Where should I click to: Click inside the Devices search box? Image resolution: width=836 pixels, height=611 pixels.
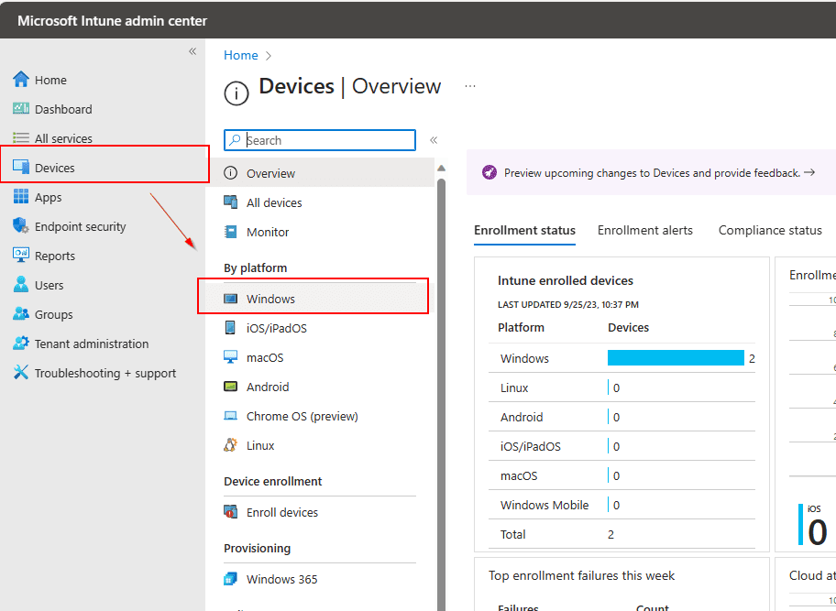[319, 139]
